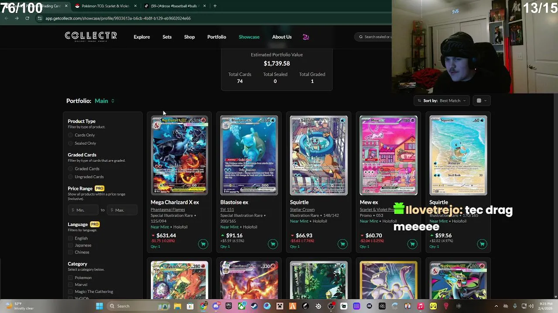Open the Sort by Best Match dropdown
This screenshot has height=313, width=558.
[x=442, y=101]
